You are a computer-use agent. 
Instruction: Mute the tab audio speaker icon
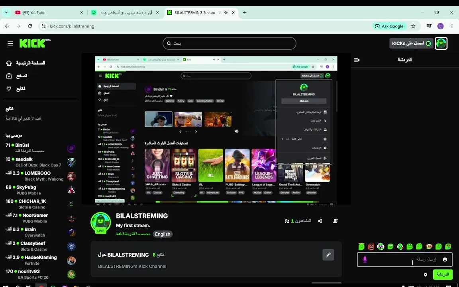click(226, 13)
